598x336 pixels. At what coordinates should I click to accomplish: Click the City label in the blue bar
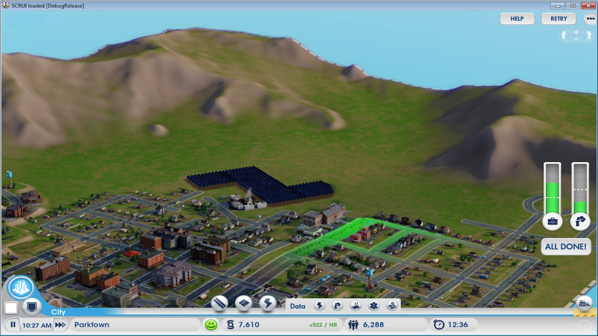pos(58,312)
